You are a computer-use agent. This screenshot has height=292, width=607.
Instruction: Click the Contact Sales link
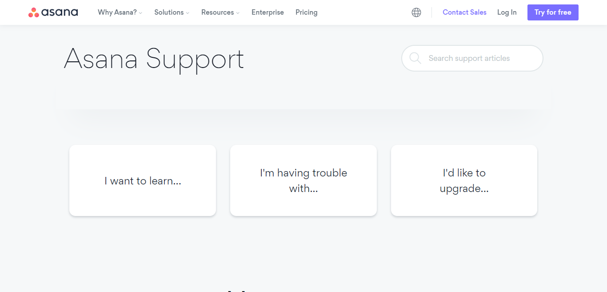(x=464, y=12)
